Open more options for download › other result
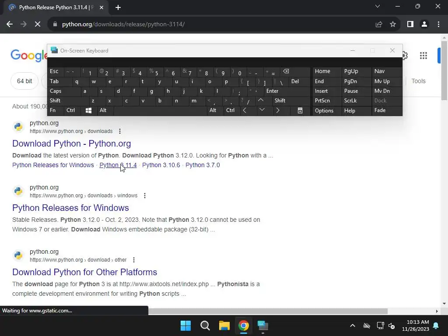 [x=134, y=260]
